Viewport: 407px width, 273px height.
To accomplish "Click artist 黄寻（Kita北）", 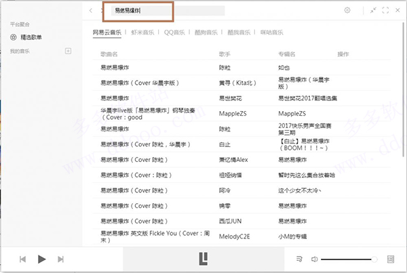I will [238, 83].
